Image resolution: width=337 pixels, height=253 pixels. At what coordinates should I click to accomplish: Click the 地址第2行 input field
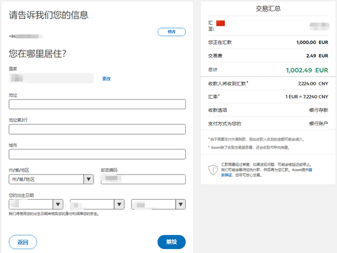pyautogui.click(x=97, y=129)
